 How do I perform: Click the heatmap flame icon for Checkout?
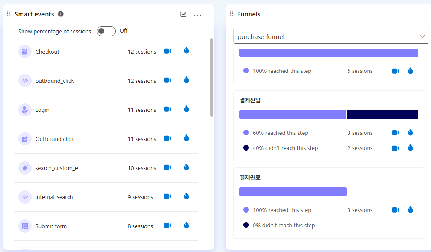pyautogui.click(x=186, y=50)
